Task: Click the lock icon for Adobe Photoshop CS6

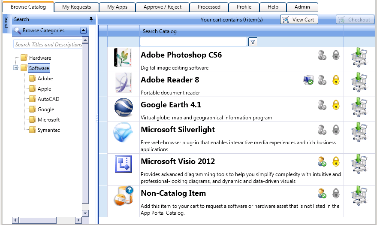Action: point(336,55)
